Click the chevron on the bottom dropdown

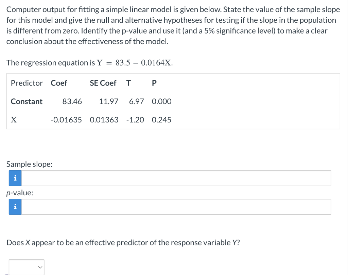pyautogui.click(x=39, y=267)
